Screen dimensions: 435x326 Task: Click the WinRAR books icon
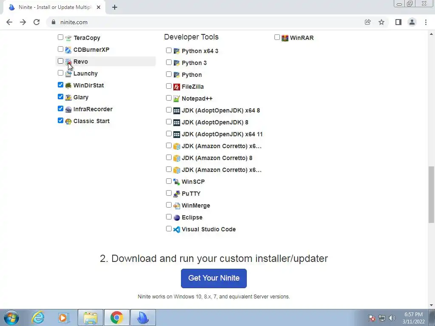285,38
